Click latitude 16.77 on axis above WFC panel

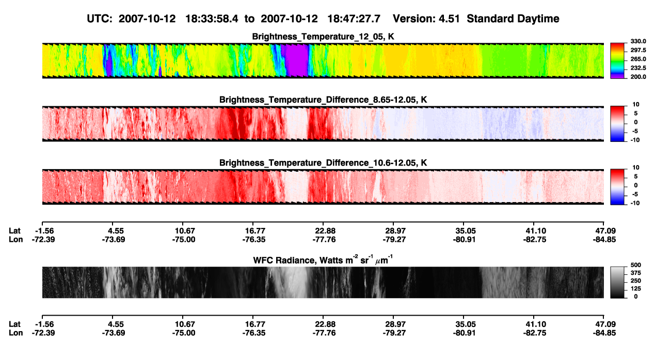[x=254, y=231]
